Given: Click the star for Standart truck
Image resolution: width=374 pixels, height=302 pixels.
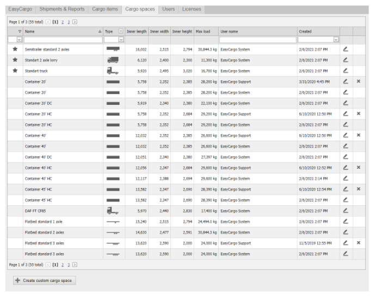Looking at the screenshot, I should point(15,71).
